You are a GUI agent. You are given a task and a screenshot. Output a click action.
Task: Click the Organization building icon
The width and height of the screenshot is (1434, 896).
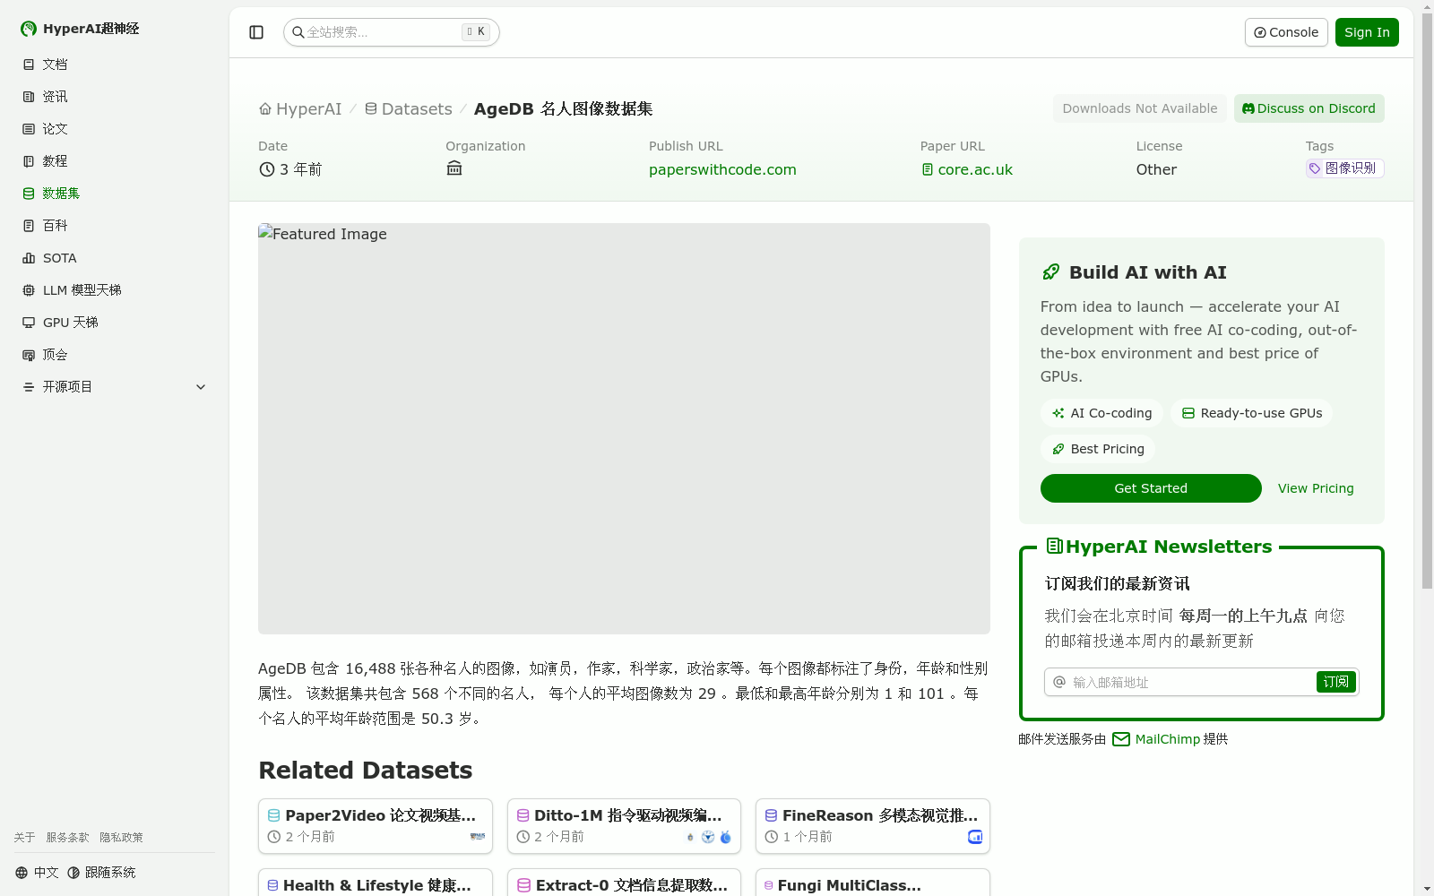(454, 168)
